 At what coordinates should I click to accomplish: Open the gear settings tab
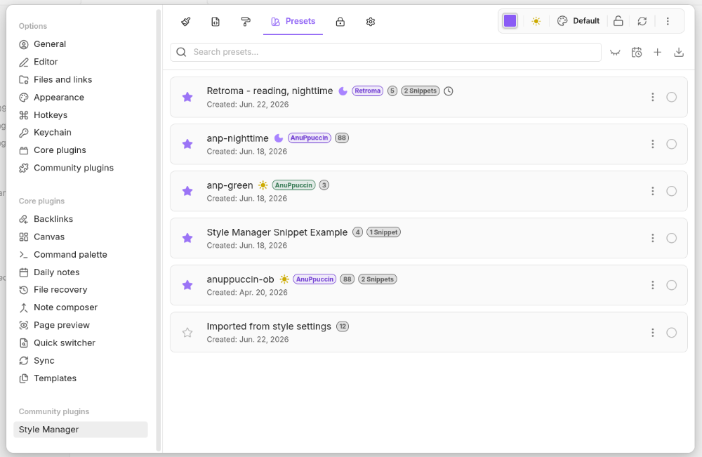coord(370,22)
